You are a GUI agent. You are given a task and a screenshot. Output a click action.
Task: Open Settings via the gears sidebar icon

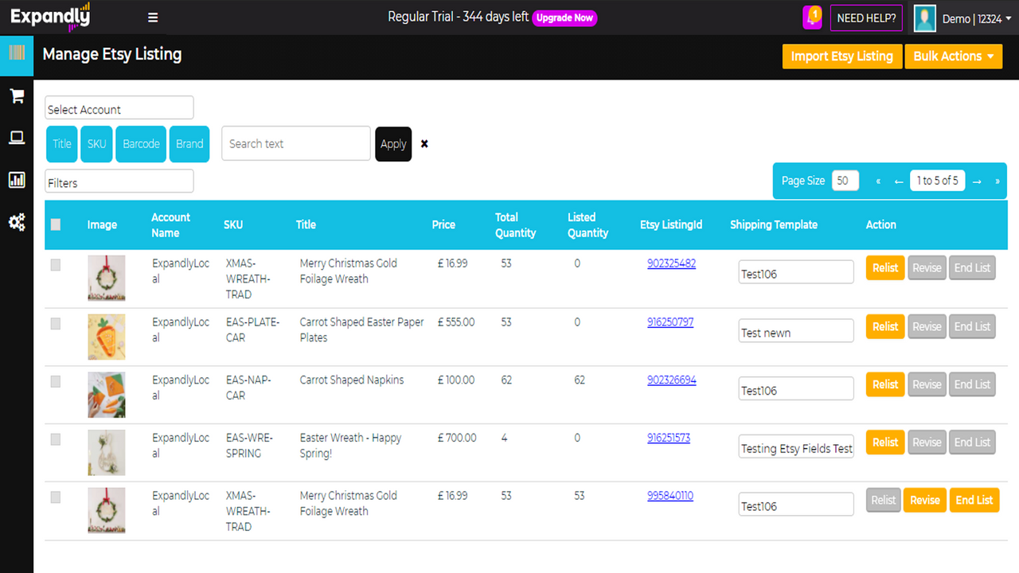16,223
